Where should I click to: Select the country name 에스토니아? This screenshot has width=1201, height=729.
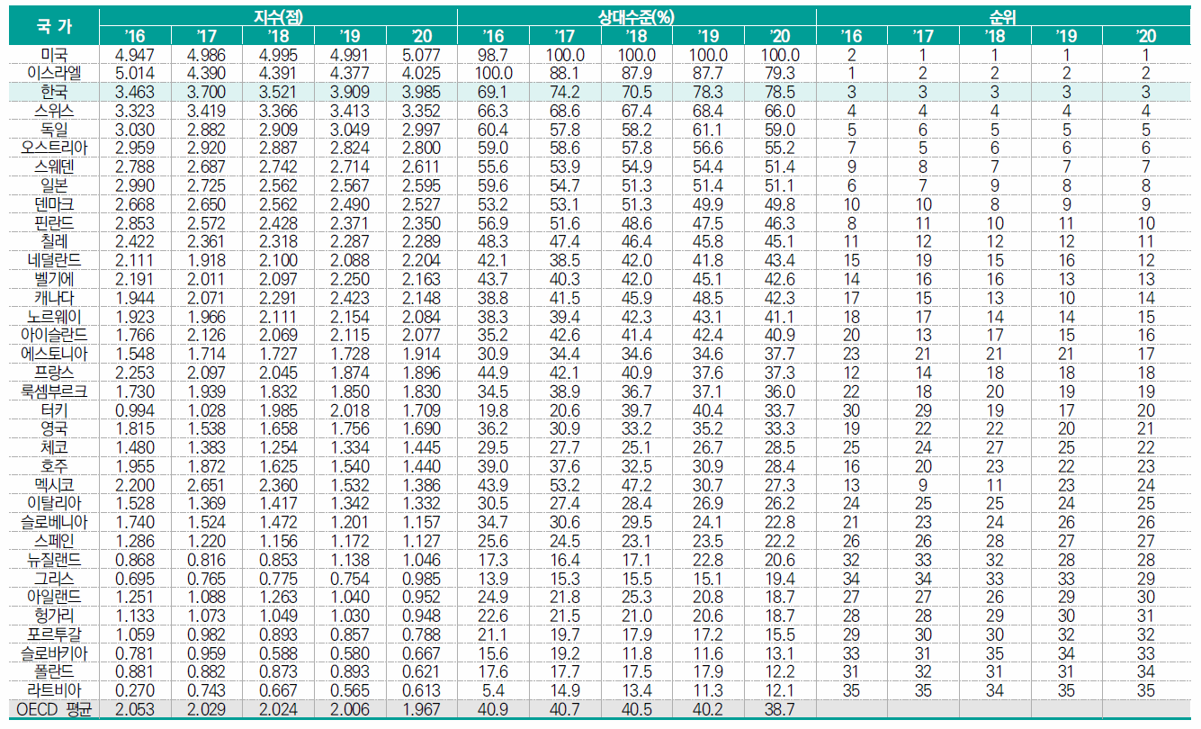pyautogui.click(x=54, y=354)
